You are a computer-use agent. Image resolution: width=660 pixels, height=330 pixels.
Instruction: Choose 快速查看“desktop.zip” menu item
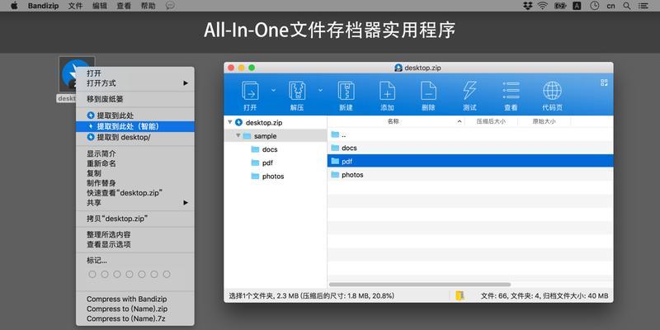tap(135, 193)
